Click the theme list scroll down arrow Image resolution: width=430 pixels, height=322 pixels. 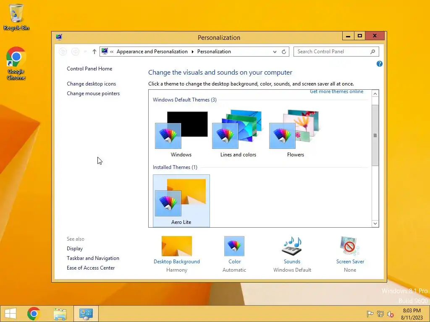[x=375, y=223]
